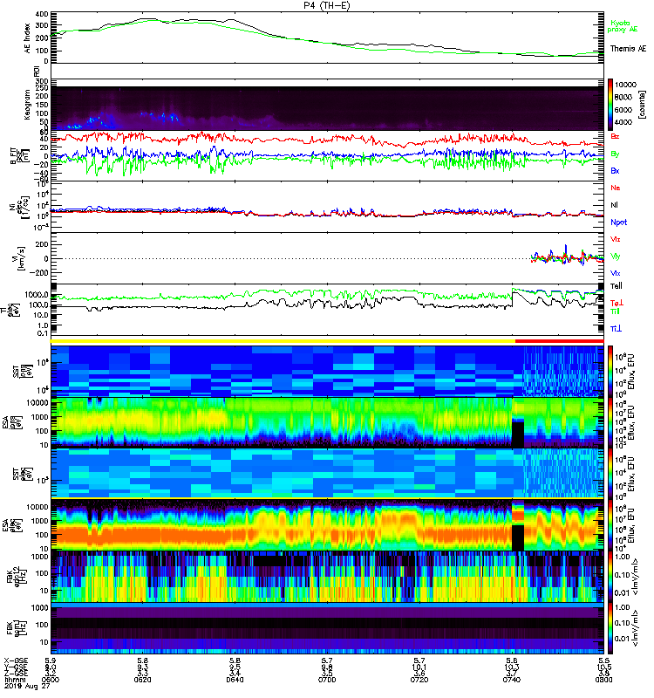Click the green "By" legend label
Viewport: 654px width, 698px height.
[x=615, y=154]
